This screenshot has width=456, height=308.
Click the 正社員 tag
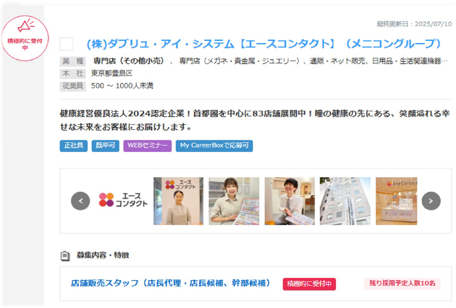coord(74,146)
